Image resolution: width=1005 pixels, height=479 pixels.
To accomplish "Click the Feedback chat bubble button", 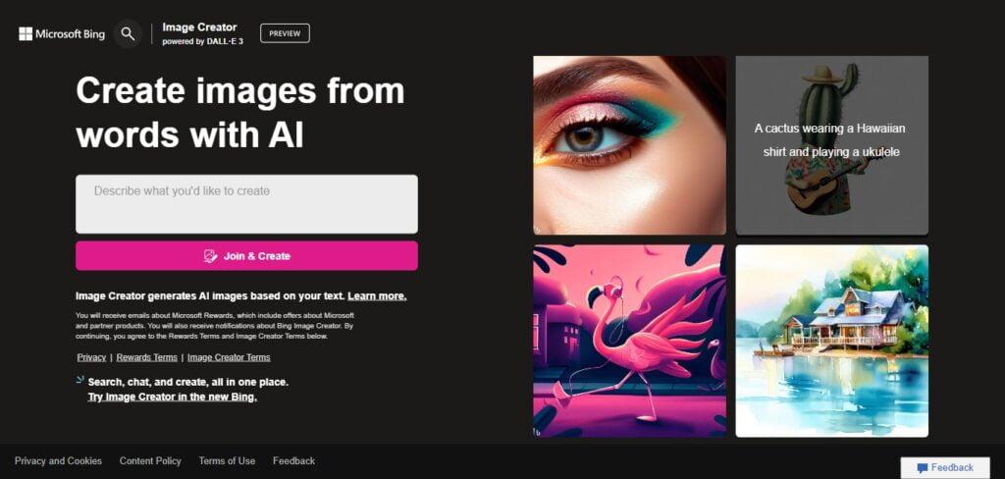I will [x=945, y=467].
